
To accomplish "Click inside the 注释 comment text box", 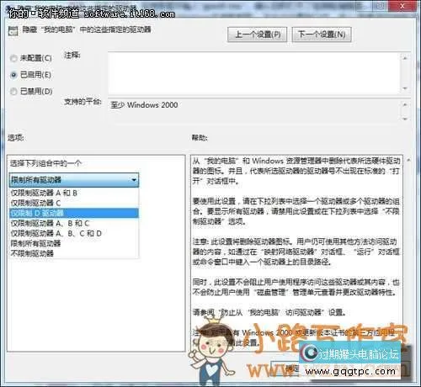I will click(x=254, y=73).
